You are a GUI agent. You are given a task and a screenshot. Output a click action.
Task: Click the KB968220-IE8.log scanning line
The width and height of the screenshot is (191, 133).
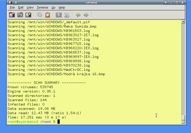pos(53,48)
